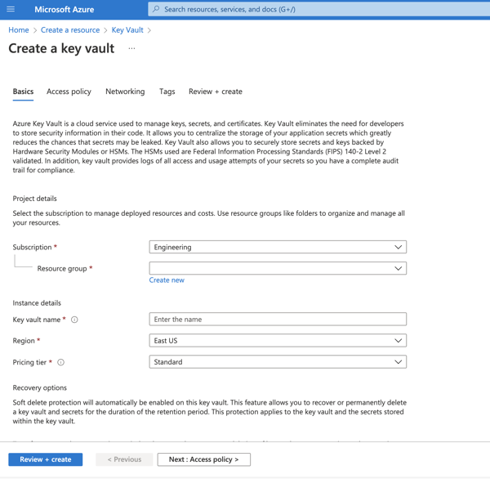Open the ellipsis menu beside Create a key vault

pos(131,48)
